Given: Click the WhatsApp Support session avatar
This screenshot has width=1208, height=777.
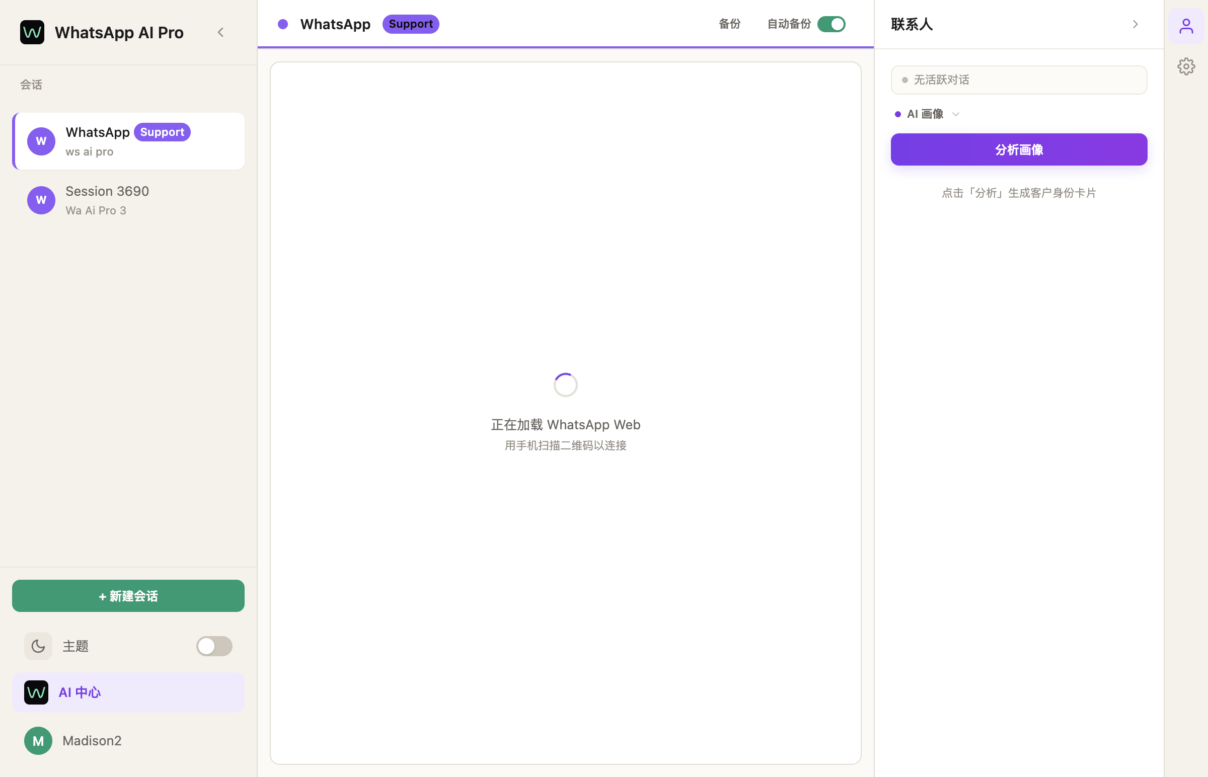Looking at the screenshot, I should click(41, 141).
